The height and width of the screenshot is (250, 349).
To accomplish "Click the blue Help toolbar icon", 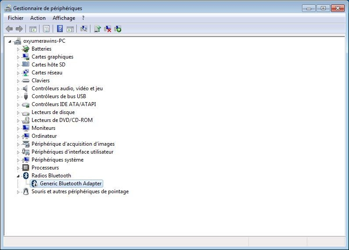I will click(60, 29).
